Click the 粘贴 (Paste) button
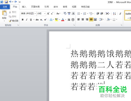Image resolution: width=131 pixels, height=101 pixels. tap(4, 15)
